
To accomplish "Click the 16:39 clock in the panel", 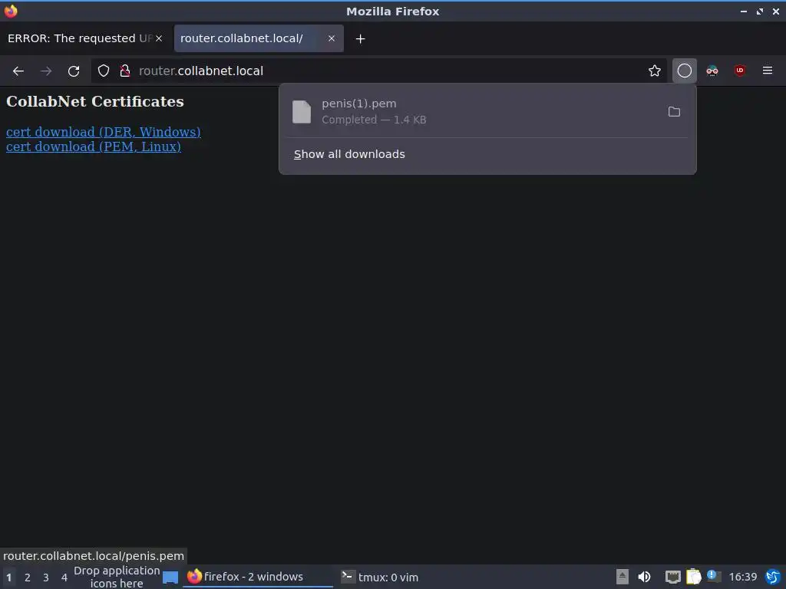I will 742,577.
